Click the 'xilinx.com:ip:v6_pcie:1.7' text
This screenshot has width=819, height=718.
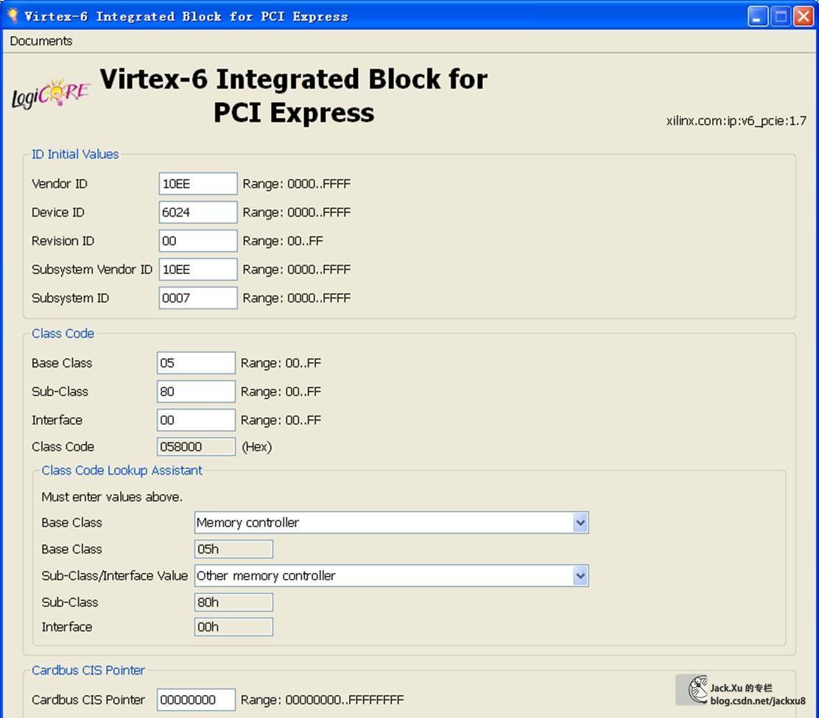[x=737, y=122]
